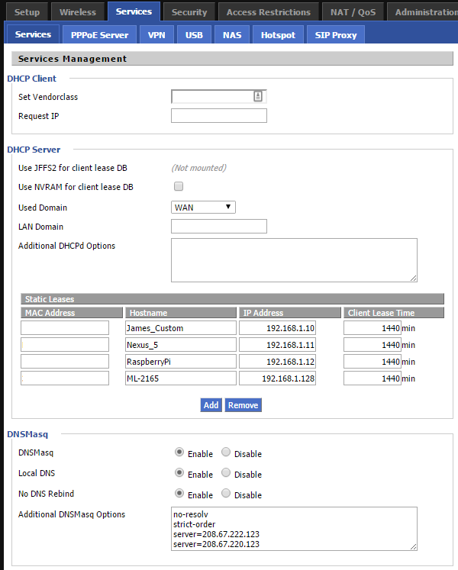Click the James_Custom hostname field
Image resolution: width=458 pixels, height=570 pixels.
(181, 327)
